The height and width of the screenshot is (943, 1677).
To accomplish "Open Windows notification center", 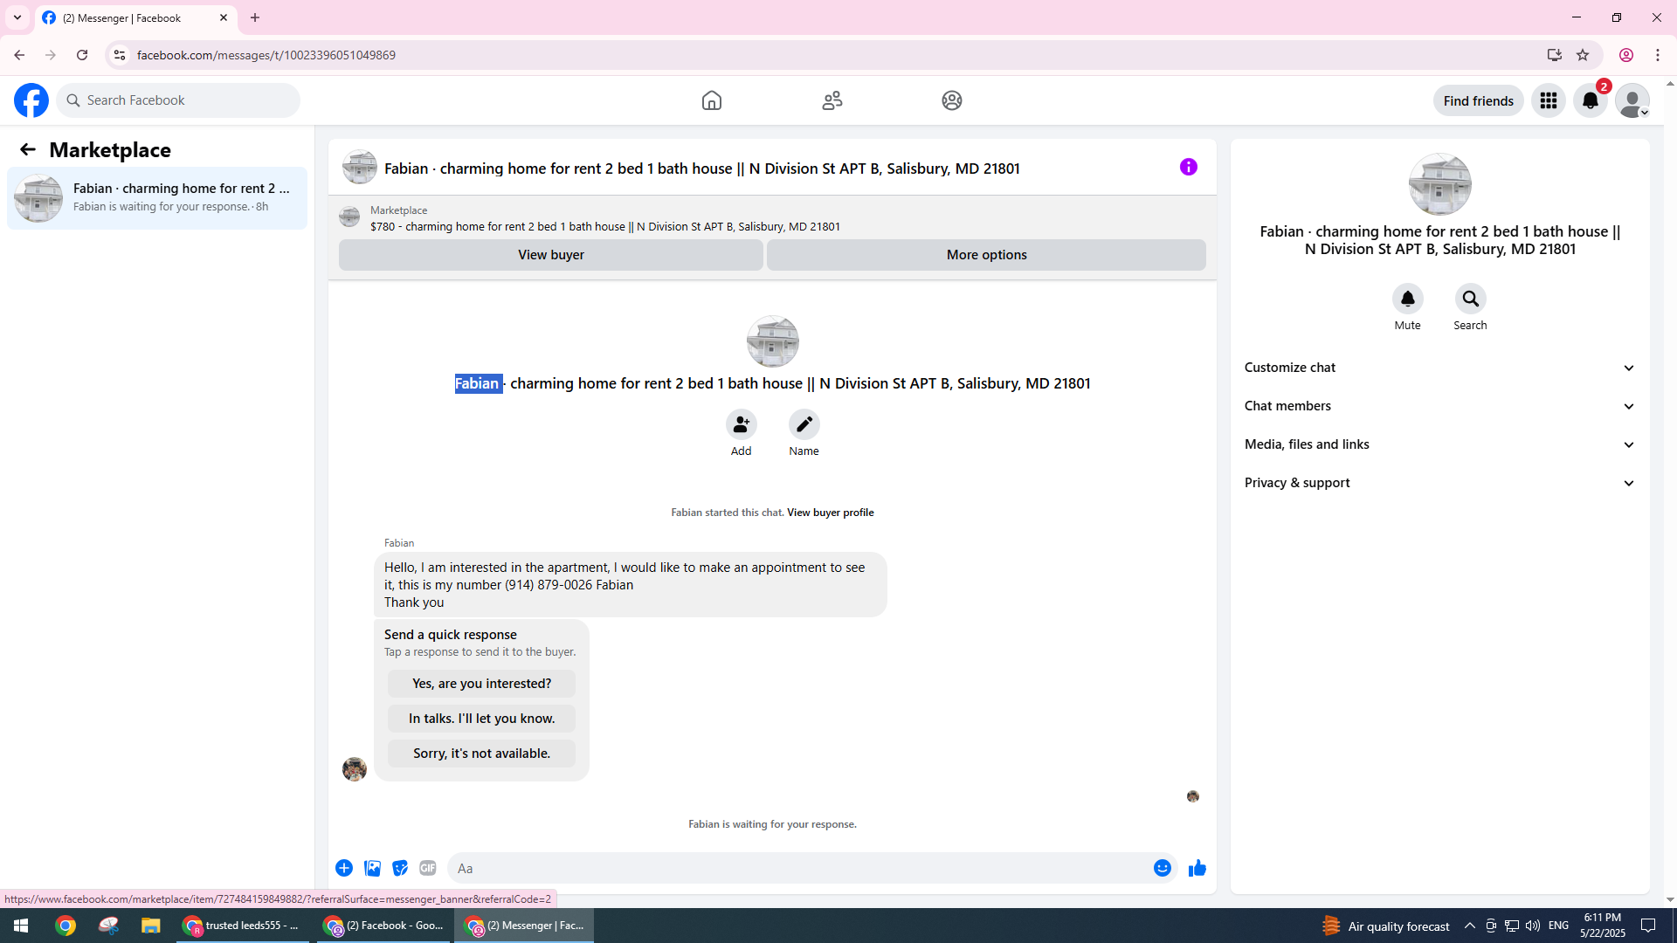I will (1649, 926).
